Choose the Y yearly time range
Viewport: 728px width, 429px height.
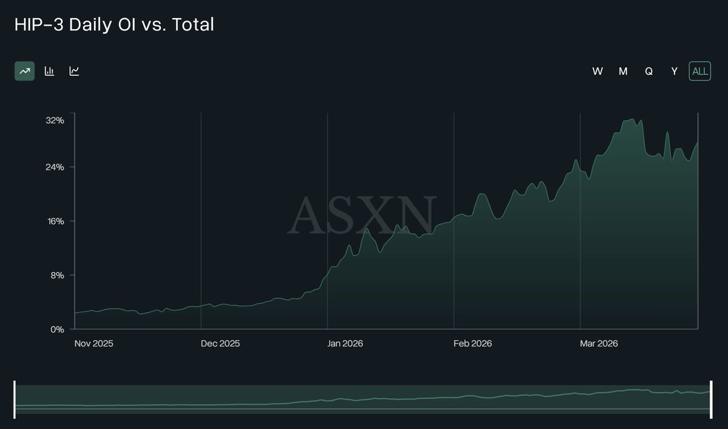pos(674,71)
